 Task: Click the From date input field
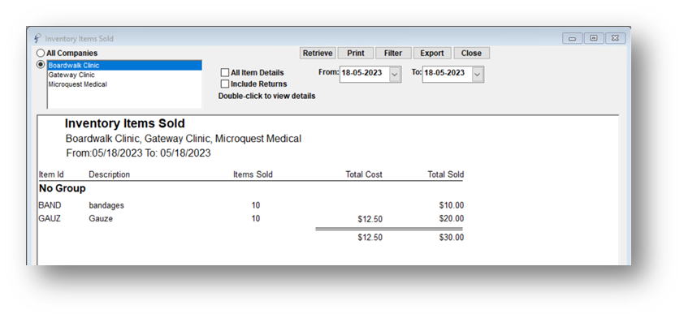(365, 73)
